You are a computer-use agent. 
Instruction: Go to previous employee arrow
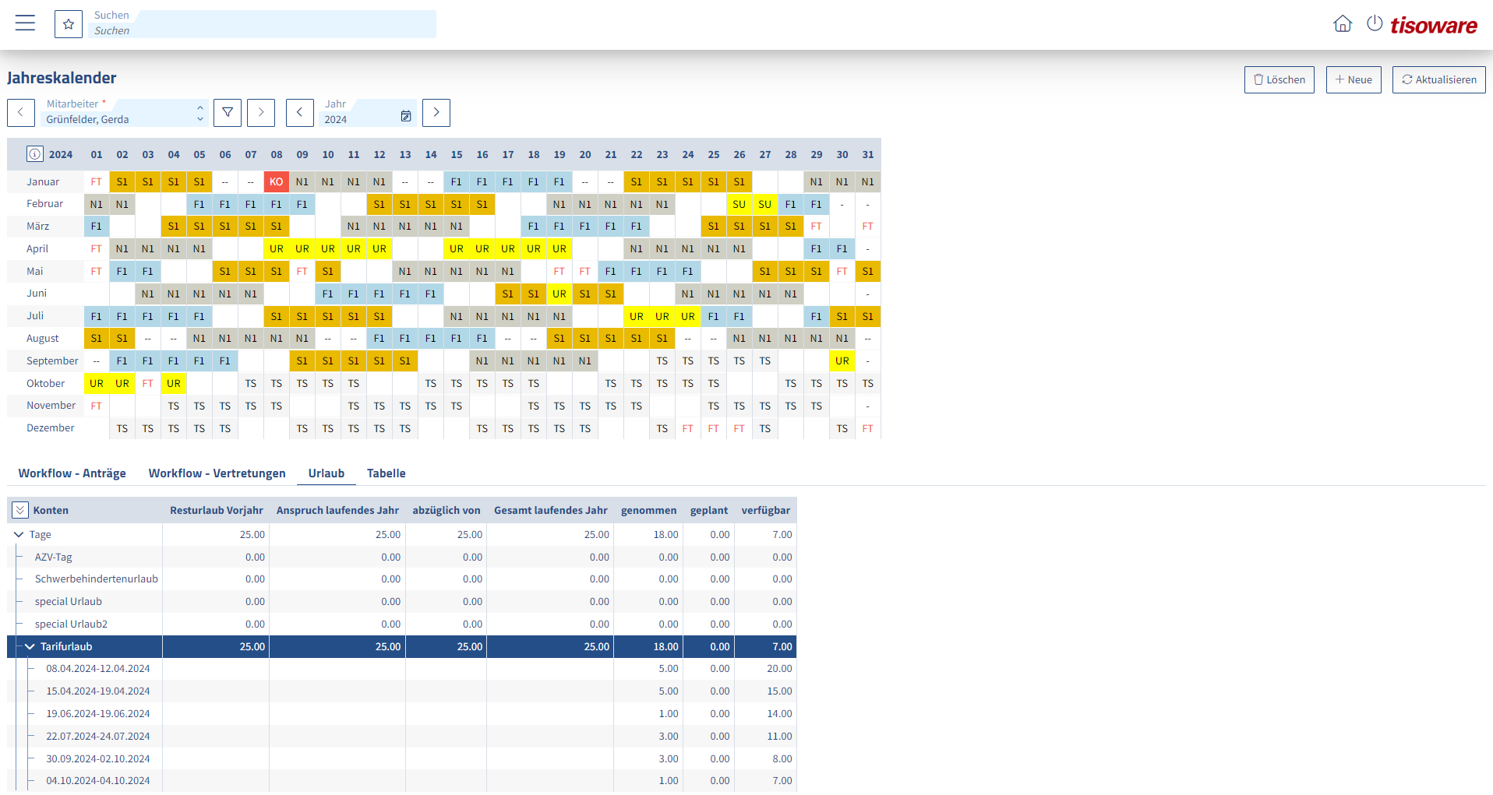(21, 113)
